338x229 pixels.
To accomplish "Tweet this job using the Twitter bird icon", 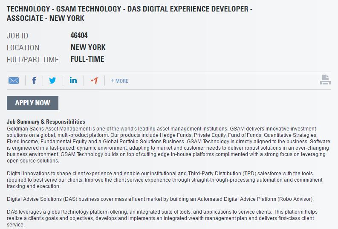I will (x=52, y=81).
